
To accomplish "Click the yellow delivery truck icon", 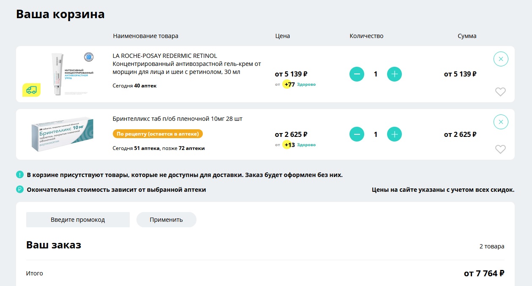I will coord(31,90).
